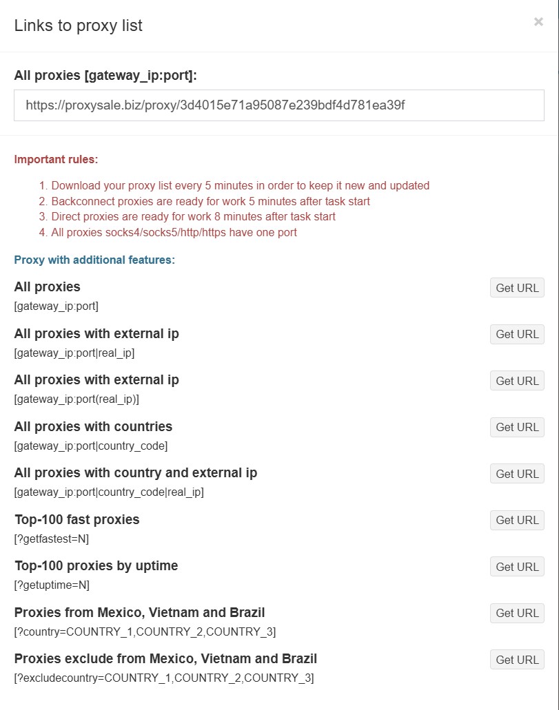Image resolution: width=559 pixels, height=710 pixels.
Task: Get URL for proxies with pipe-separated real_ip format
Action: coord(517,334)
